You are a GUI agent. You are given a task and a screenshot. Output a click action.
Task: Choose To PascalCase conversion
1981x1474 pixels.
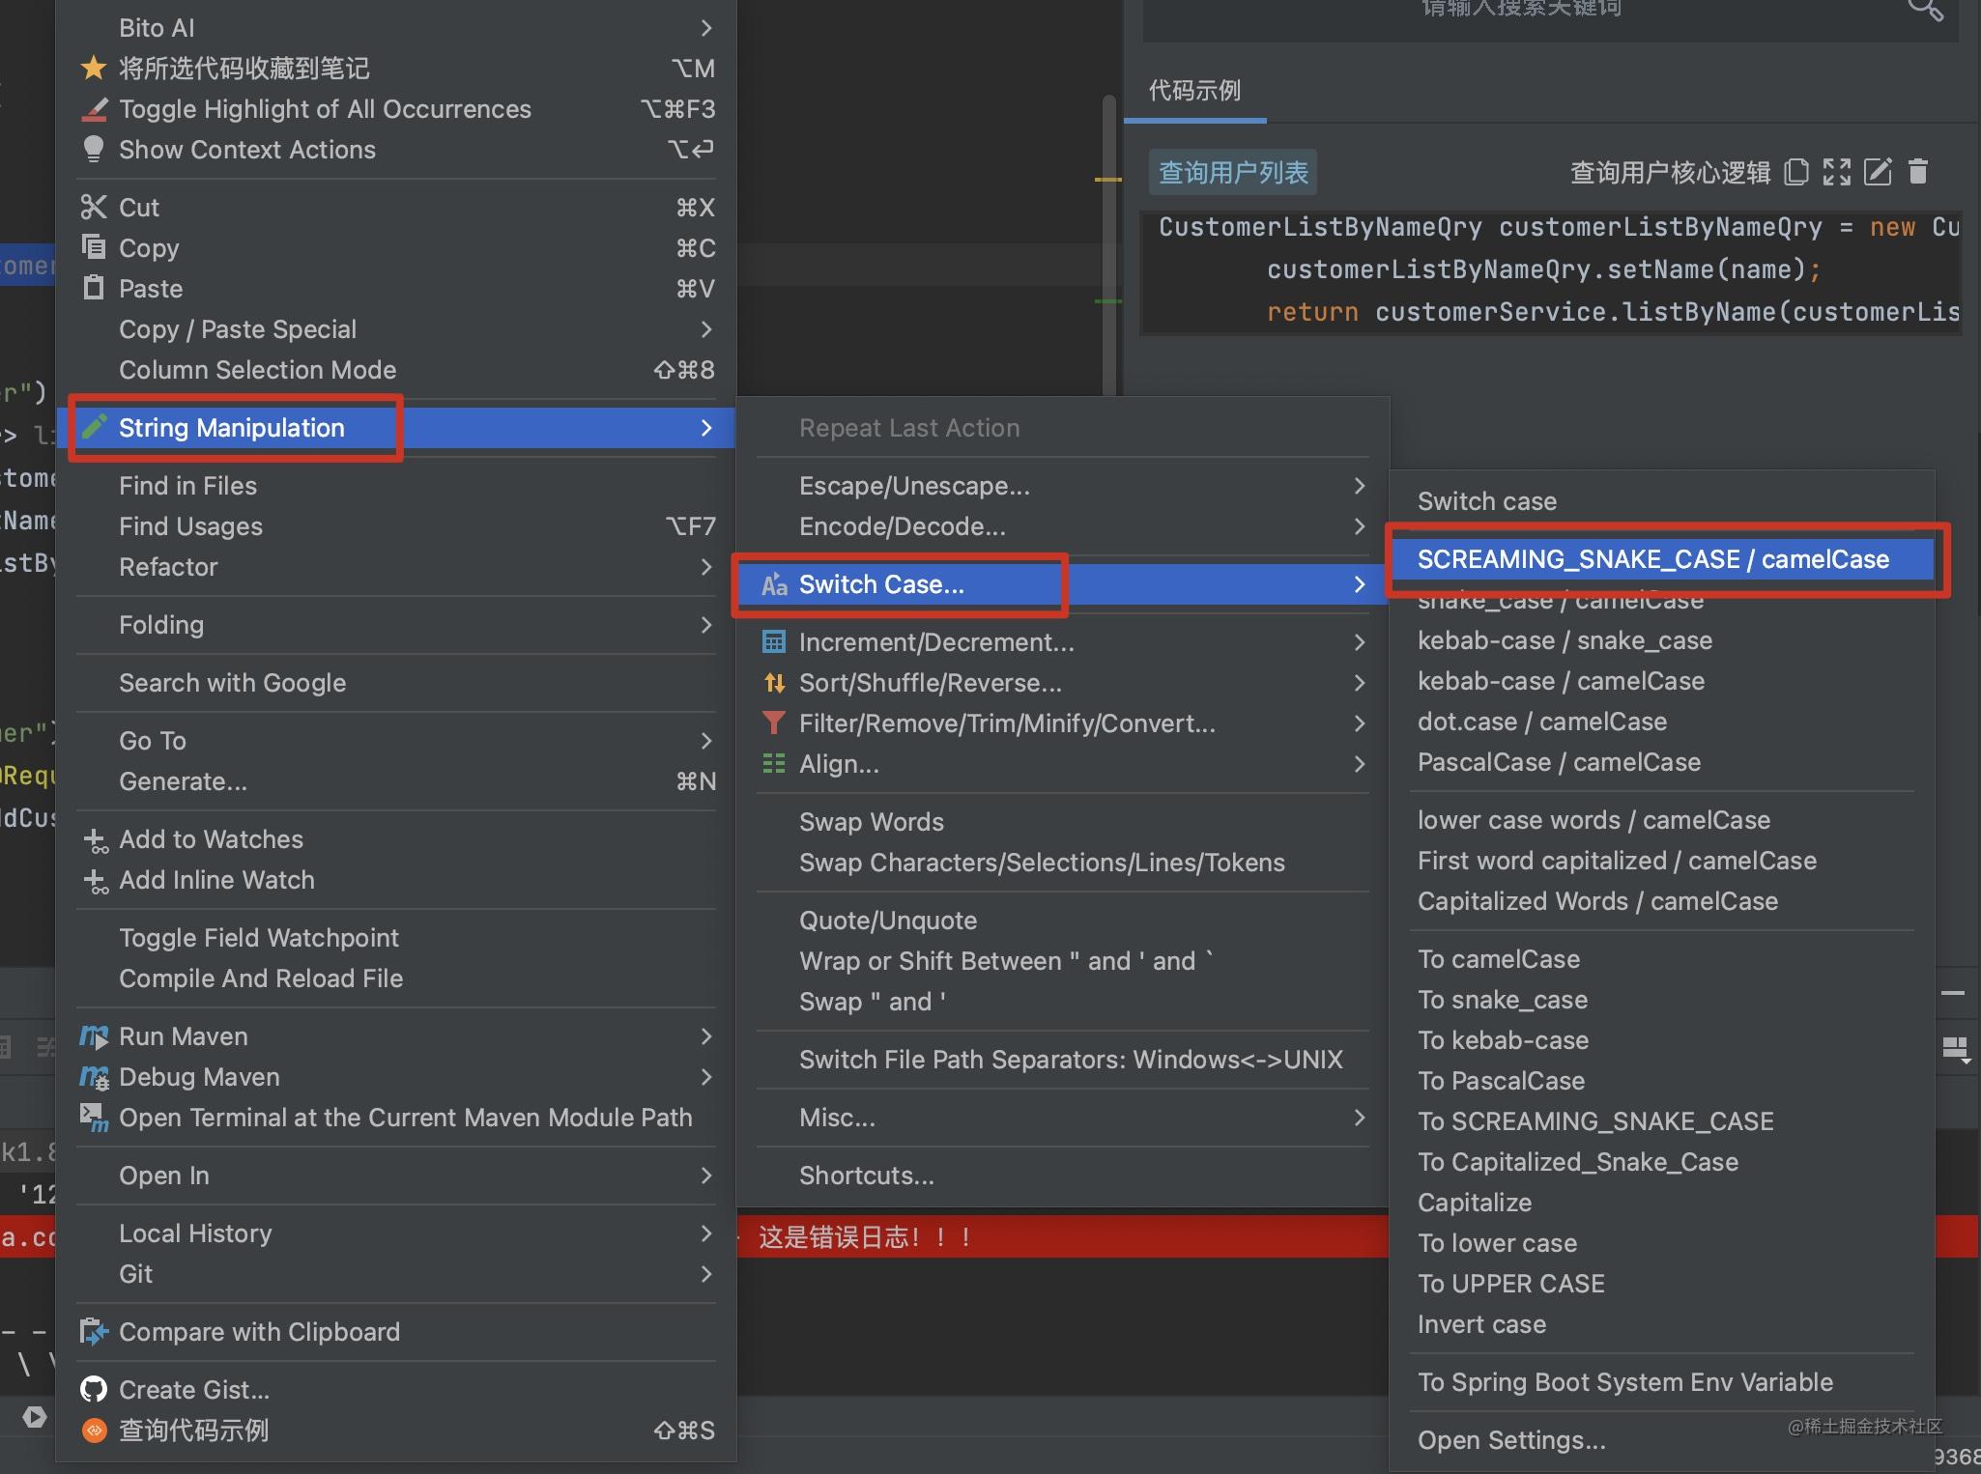point(1662,1081)
